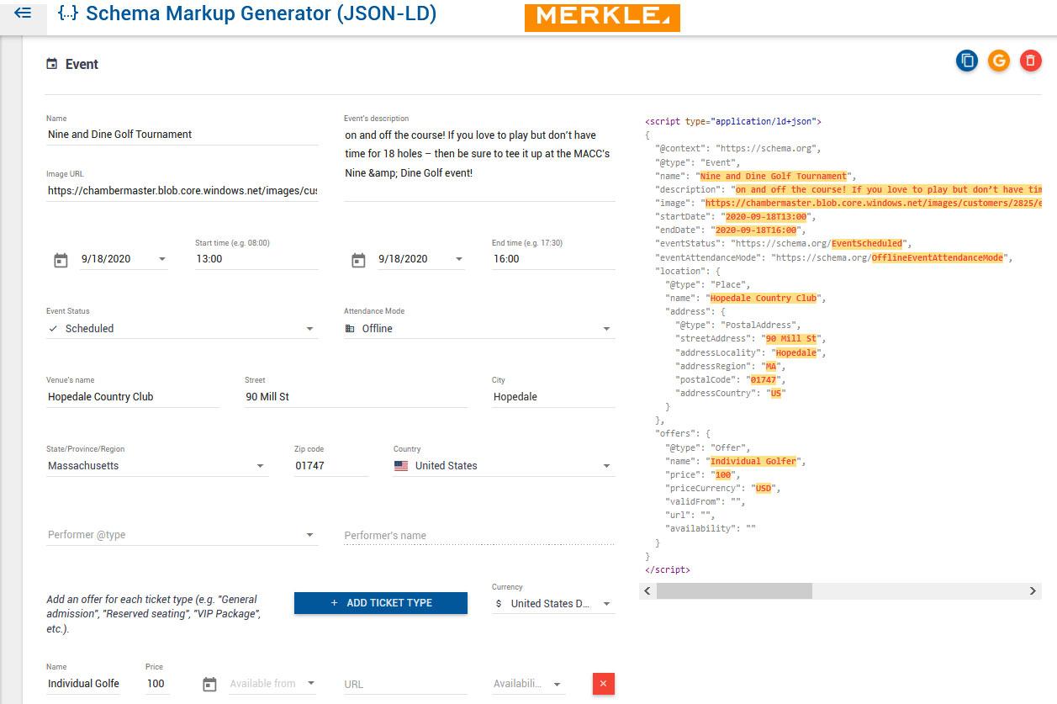1057x704 pixels.
Task: Click "OfflineEventAttendanceMode" in the code
Action: [x=938, y=257]
